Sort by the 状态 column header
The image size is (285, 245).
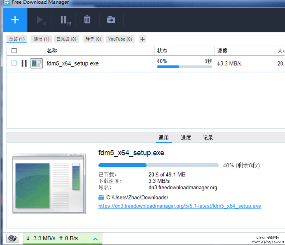coord(184,51)
